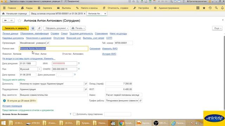The width and height of the screenshot is (225, 126).
Task: Open notifications bell icon
Action: [x=222, y=8]
